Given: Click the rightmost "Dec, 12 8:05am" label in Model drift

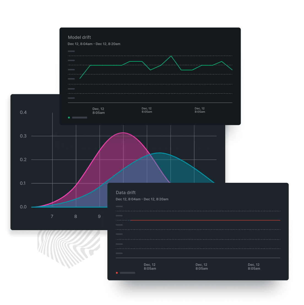Looking at the screenshot, I should tap(200, 110).
